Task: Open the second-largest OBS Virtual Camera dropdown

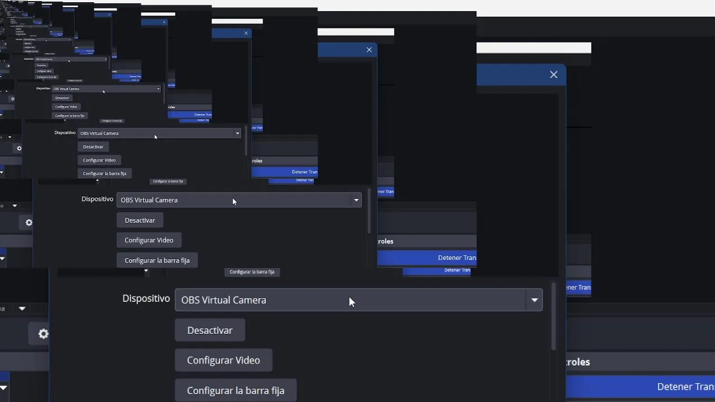Action: coord(239,200)
